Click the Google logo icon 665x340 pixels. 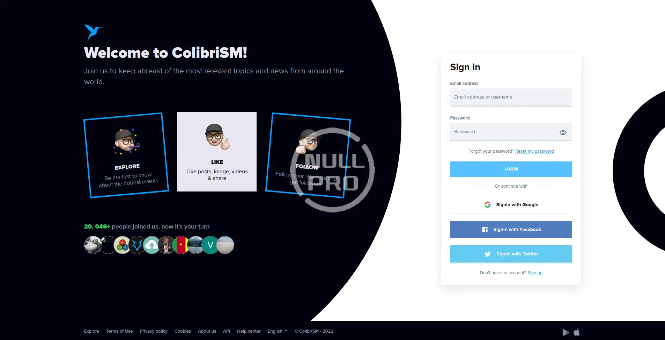[488, 205]
